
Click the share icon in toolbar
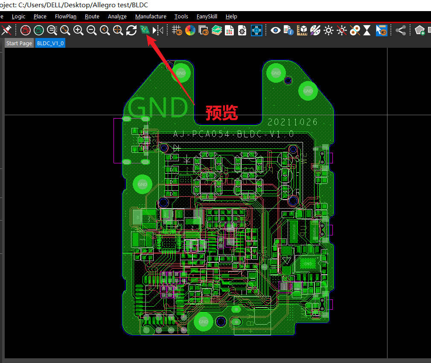tap(400, 30)
